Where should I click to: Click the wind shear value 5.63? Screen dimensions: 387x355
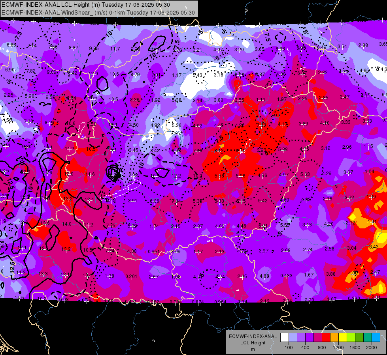(x=305, y=174)
